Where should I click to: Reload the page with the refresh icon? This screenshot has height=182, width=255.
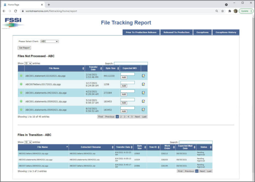click(x=16, y=11)
